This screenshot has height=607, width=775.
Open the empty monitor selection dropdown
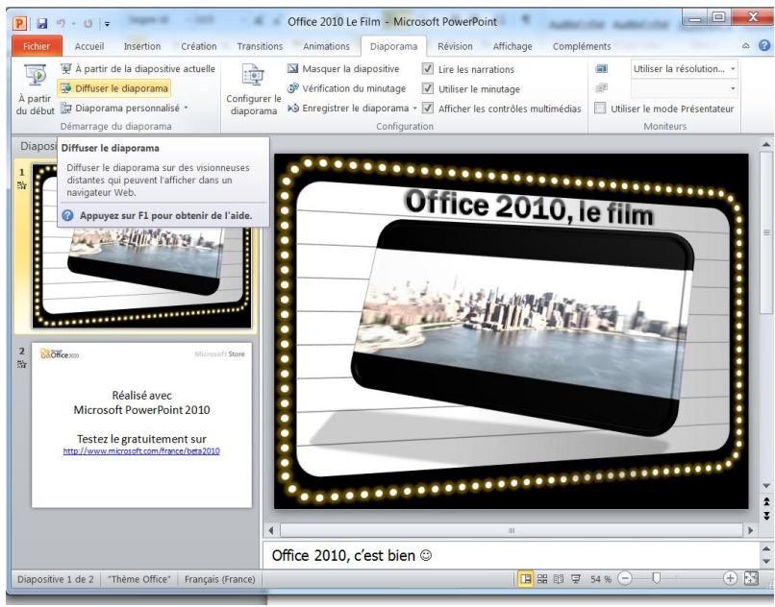684,88
